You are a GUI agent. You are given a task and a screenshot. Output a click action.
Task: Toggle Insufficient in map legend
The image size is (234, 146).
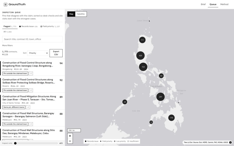tap(133, 141)
